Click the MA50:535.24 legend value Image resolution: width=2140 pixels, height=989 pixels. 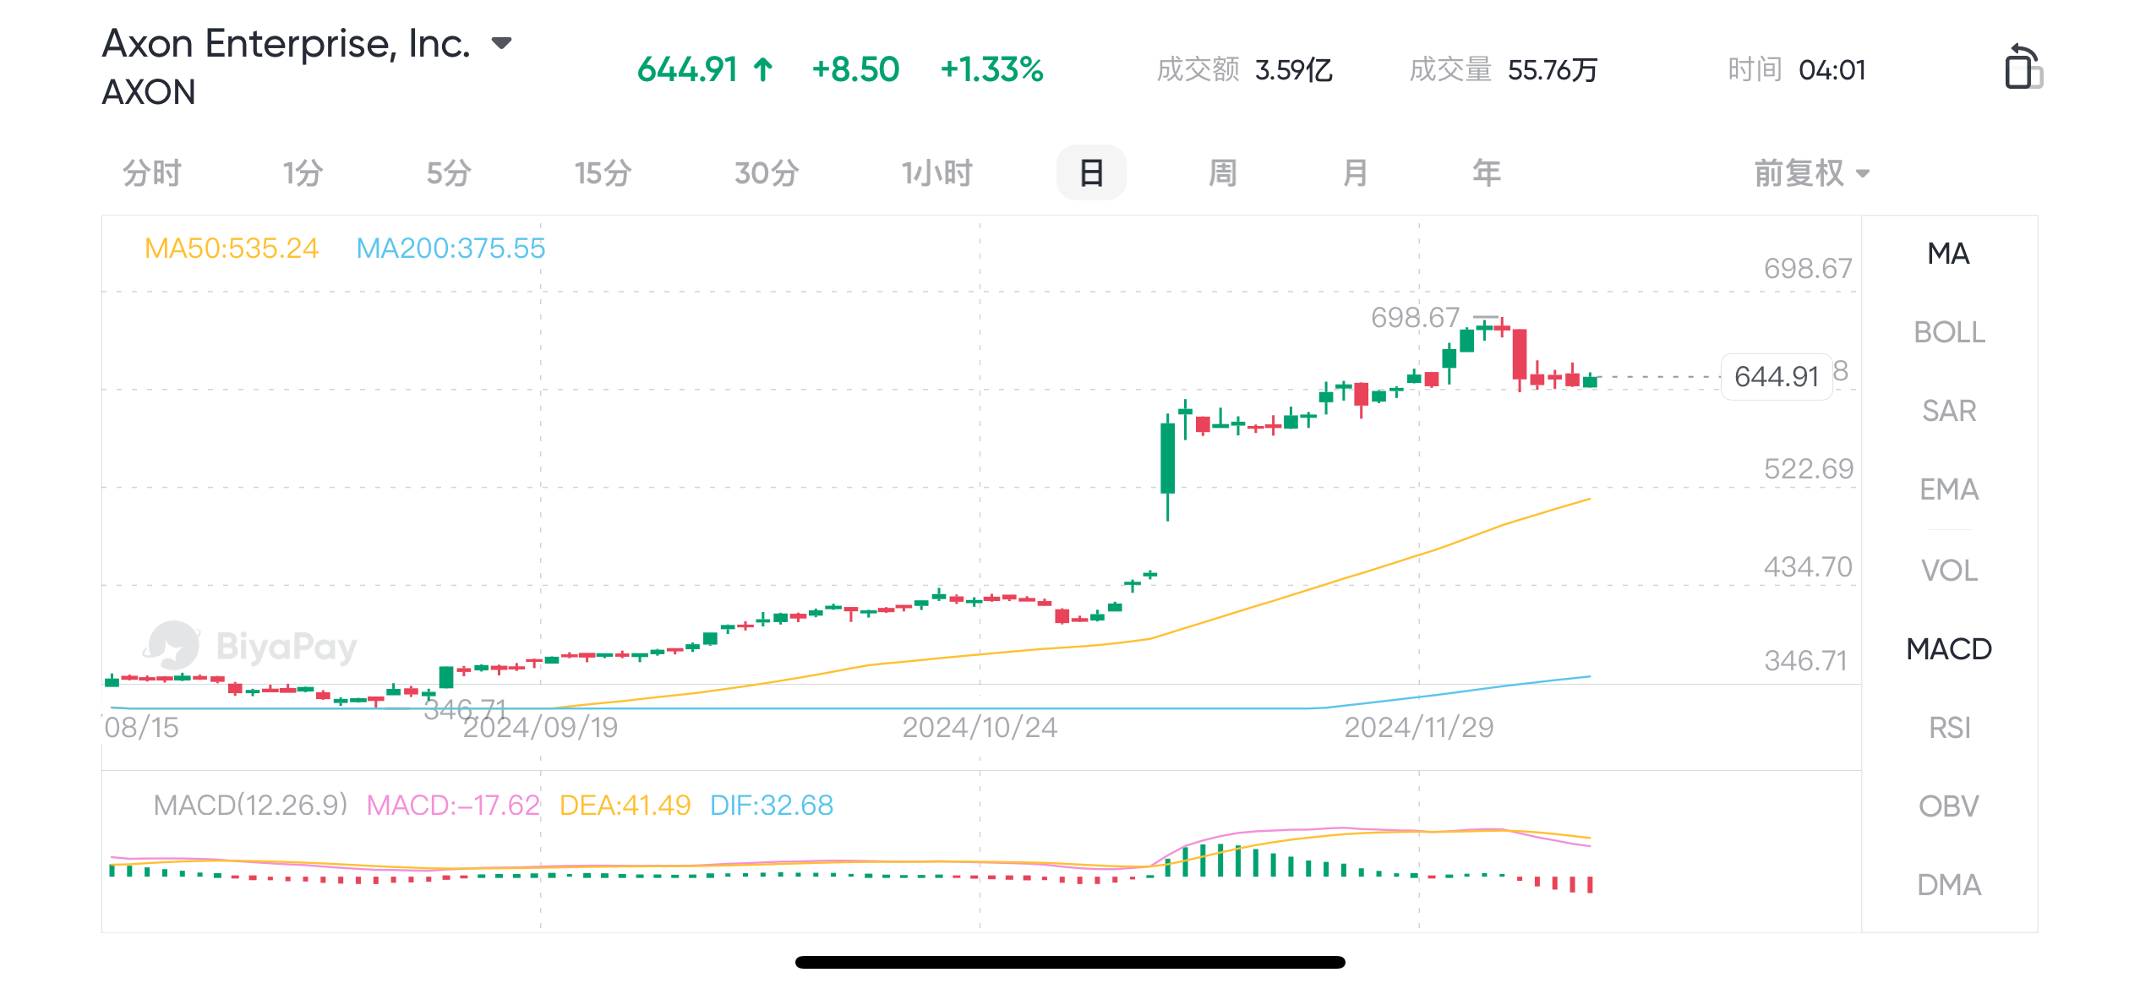[x=232, y=249]
